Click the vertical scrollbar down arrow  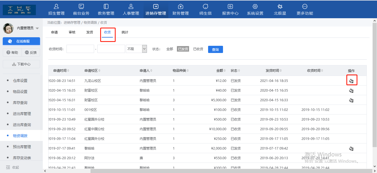(375, 166)
